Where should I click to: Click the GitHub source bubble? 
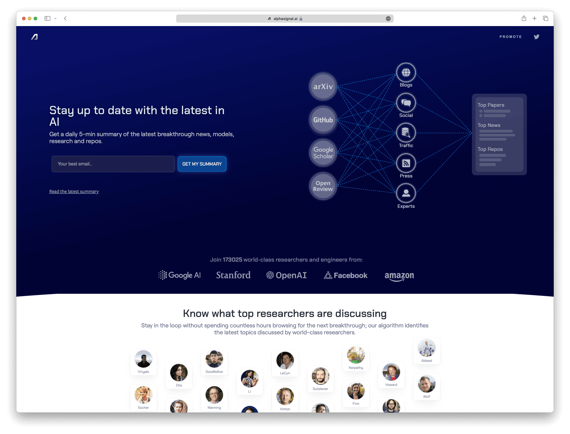click(x=323, y=120)
